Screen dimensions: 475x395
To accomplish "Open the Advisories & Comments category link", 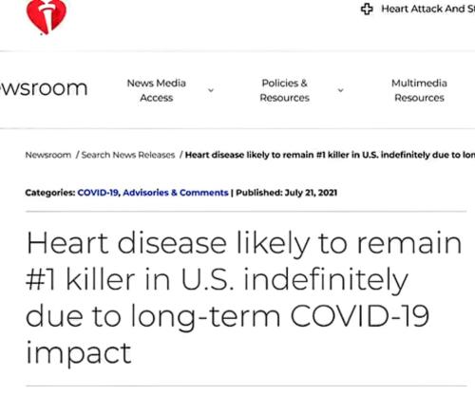I will (176, 193).
